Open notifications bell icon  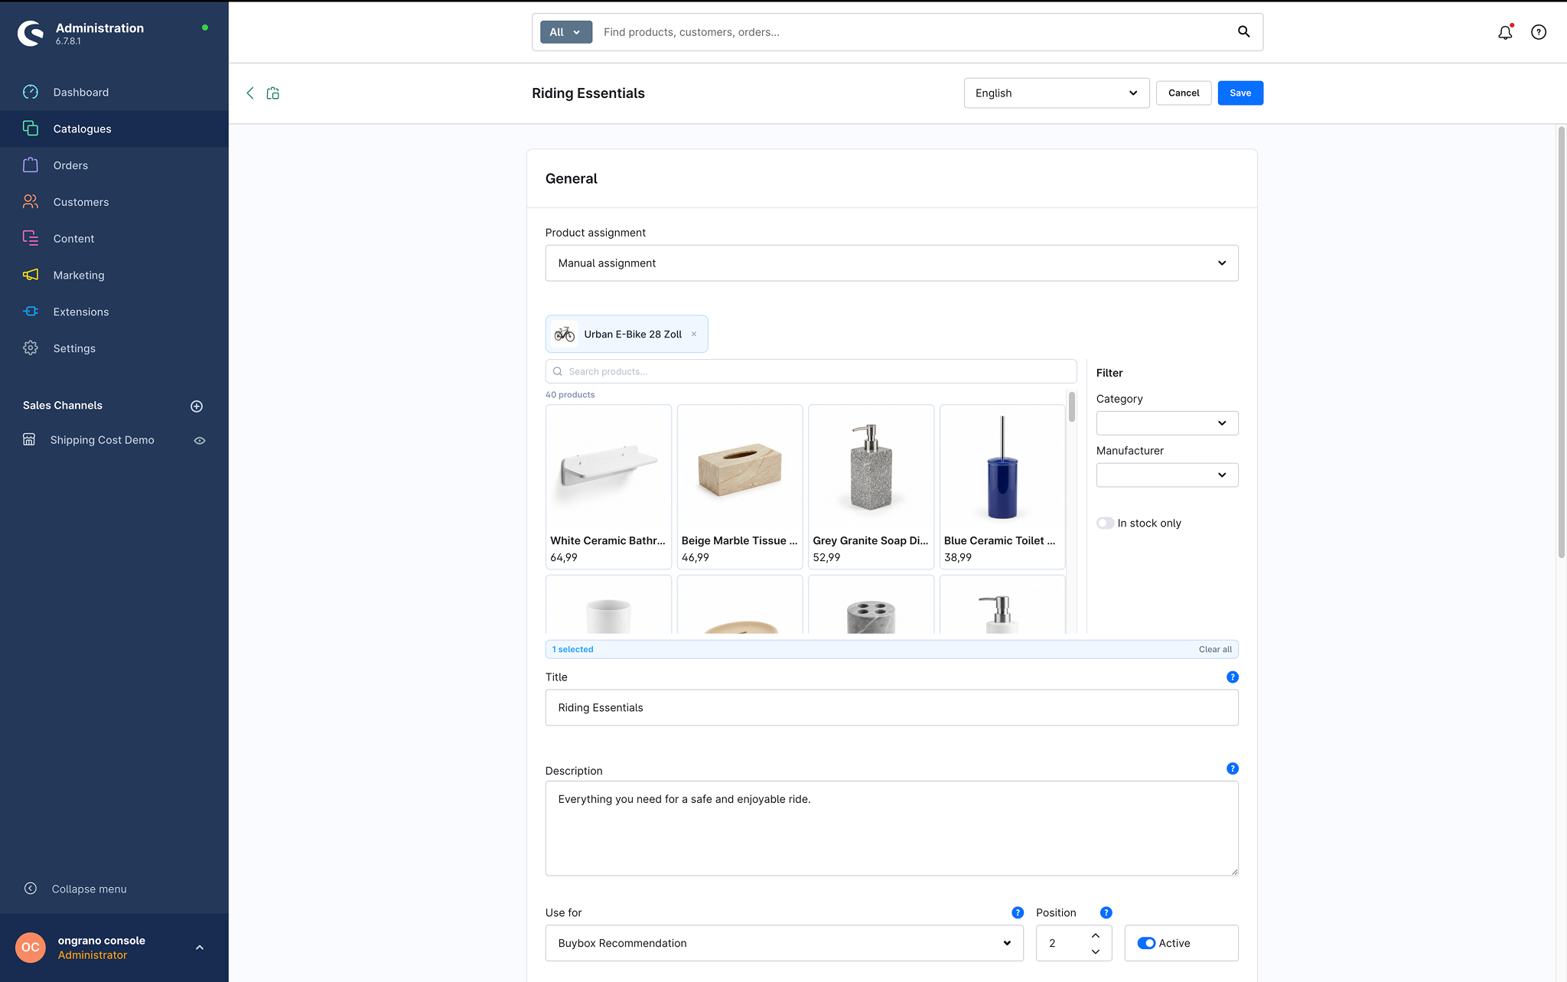point(1505,32)
